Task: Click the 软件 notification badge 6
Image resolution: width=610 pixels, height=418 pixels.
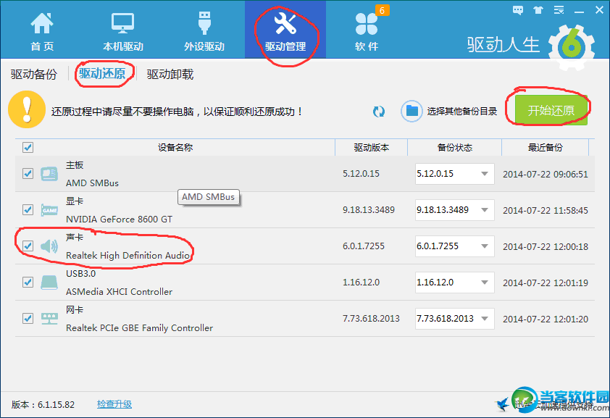Action: click(382, 10)
